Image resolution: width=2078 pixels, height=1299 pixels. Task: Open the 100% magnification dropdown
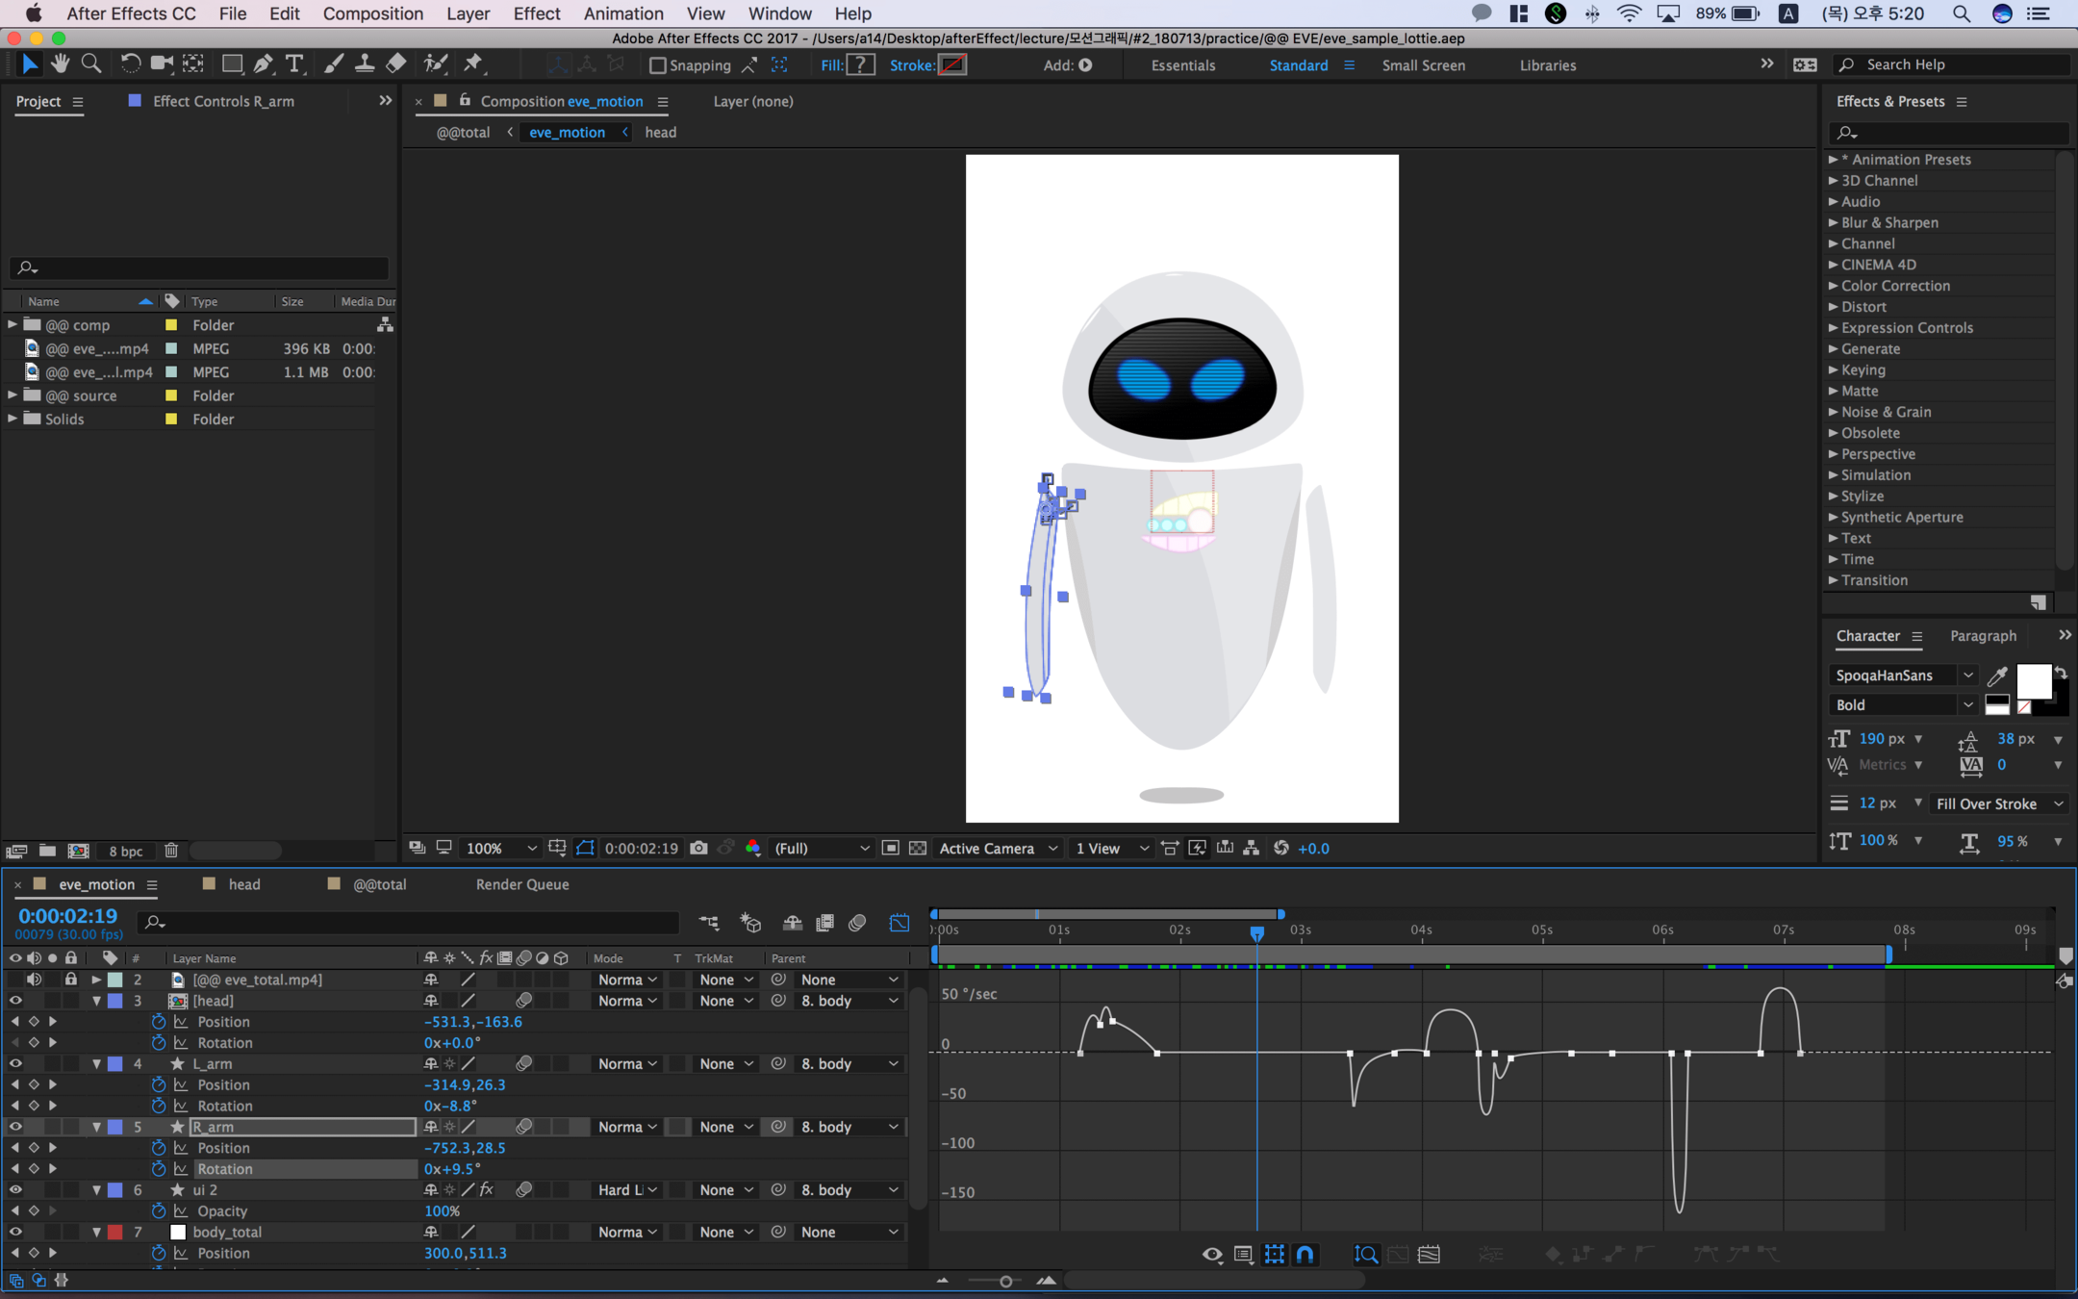click(500, 848)
